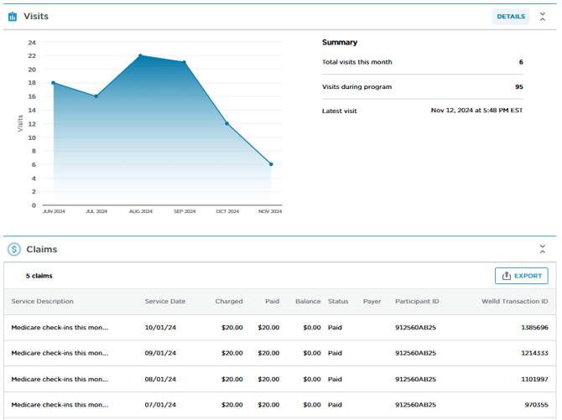Click the export icon in Export button
This screenshot has width=562, height=420.
click(x=506, y=276)
